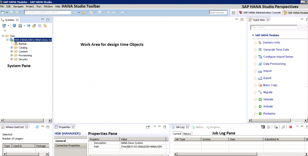This screenshot has width=308, height=156.
Task: Click the red X icon in Job Log
Action: 290,127
